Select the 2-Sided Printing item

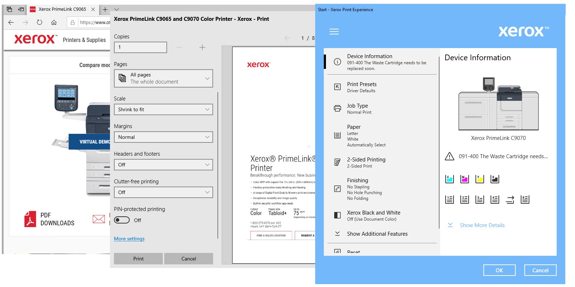tap(382, 162)
